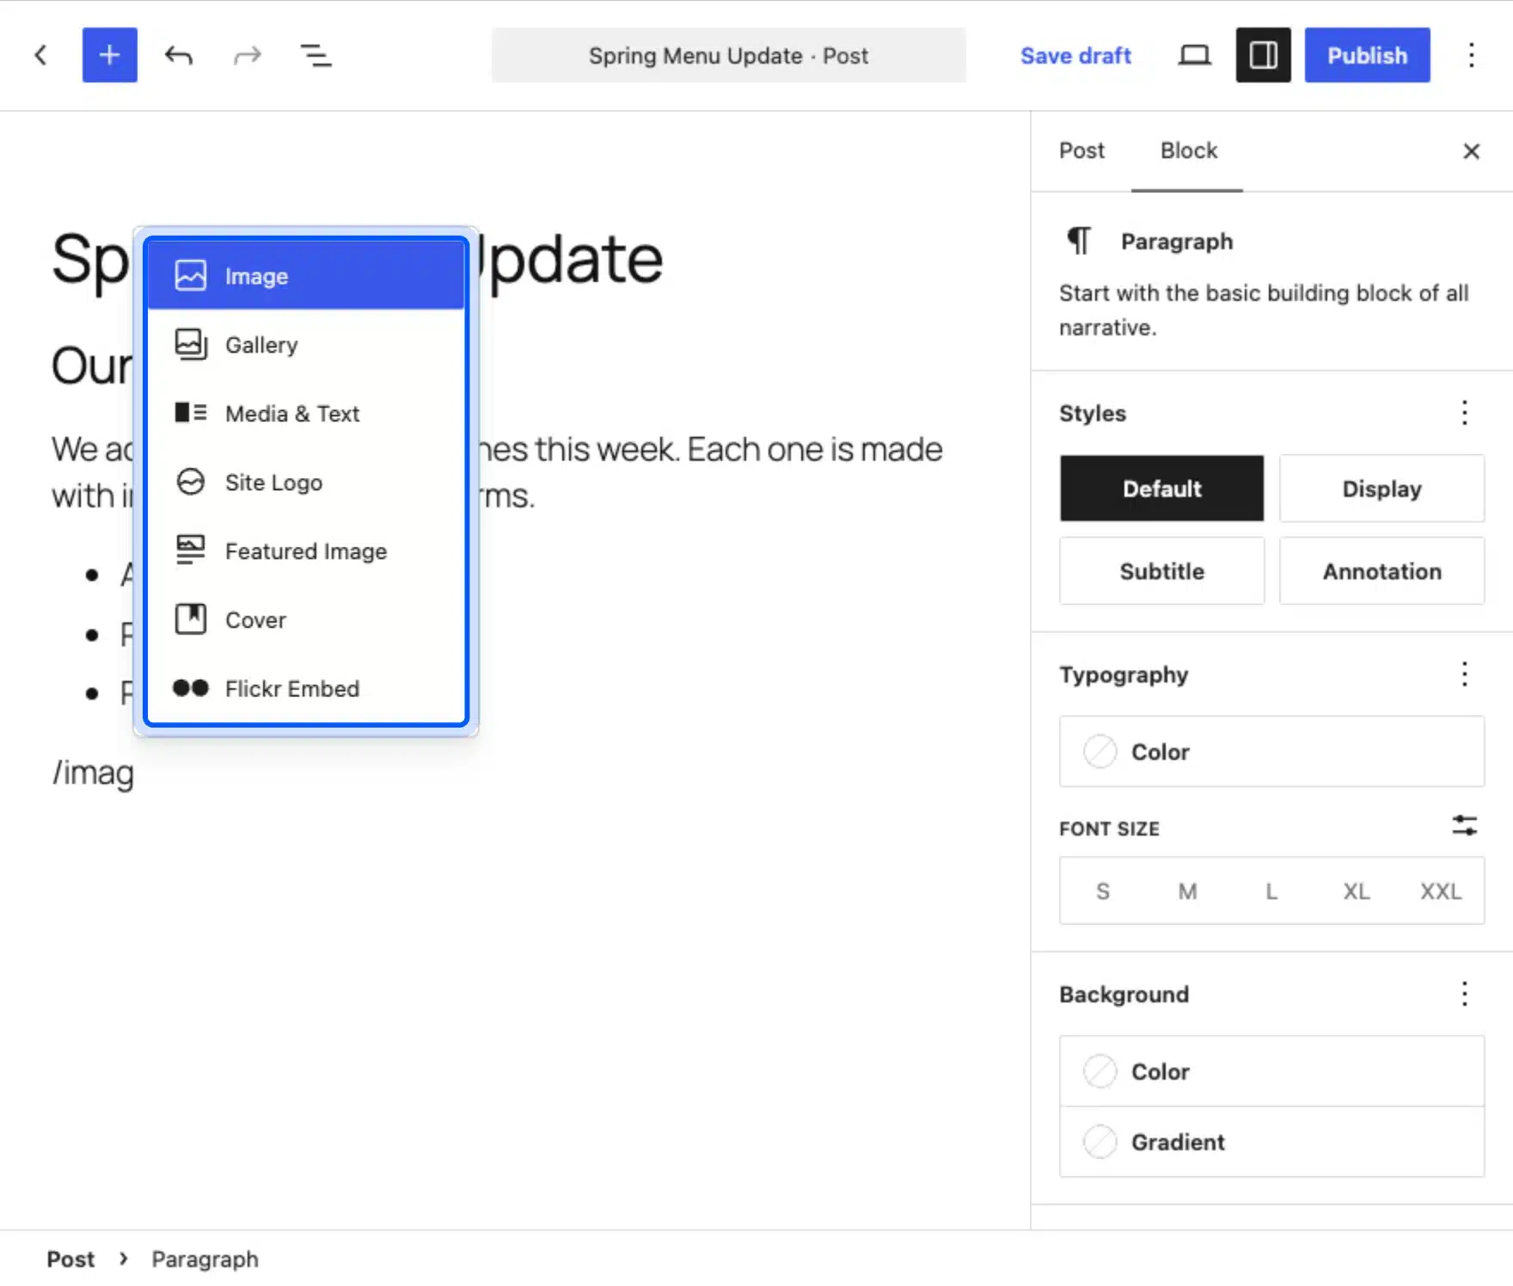Redo the last undone change
The image size is (1513, 1286).
pyautogui.click(x=247, y=55)
